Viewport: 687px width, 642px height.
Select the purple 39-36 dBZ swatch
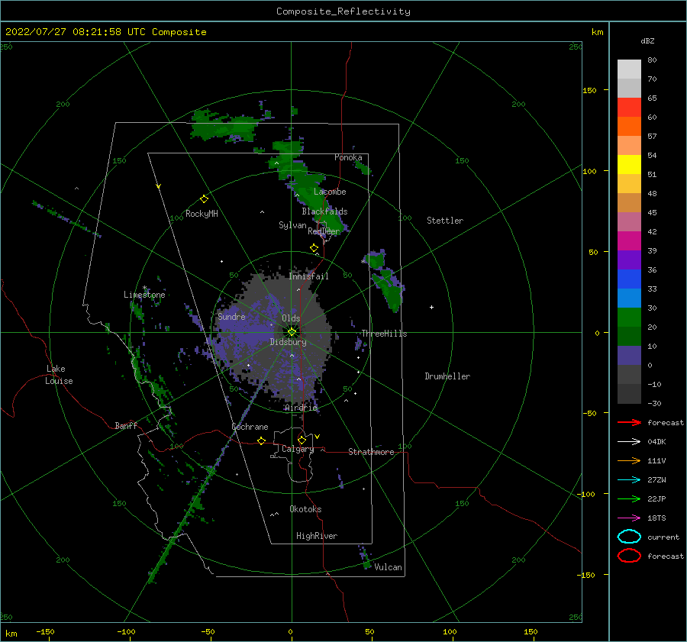pyautogui.click(x=629, y=260)
